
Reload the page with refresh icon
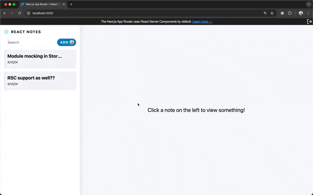(x=20, y=13)
